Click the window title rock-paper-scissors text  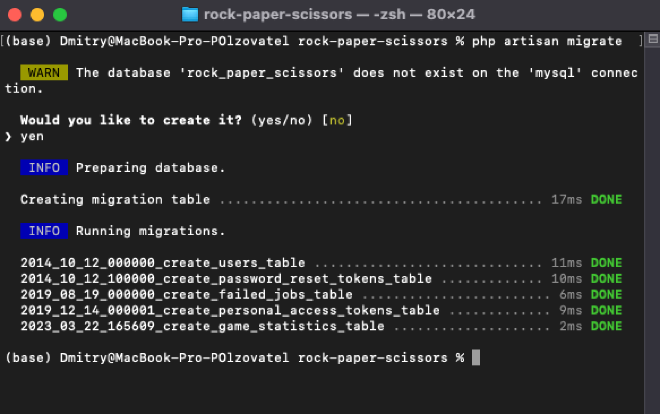(x=278, y=15)
